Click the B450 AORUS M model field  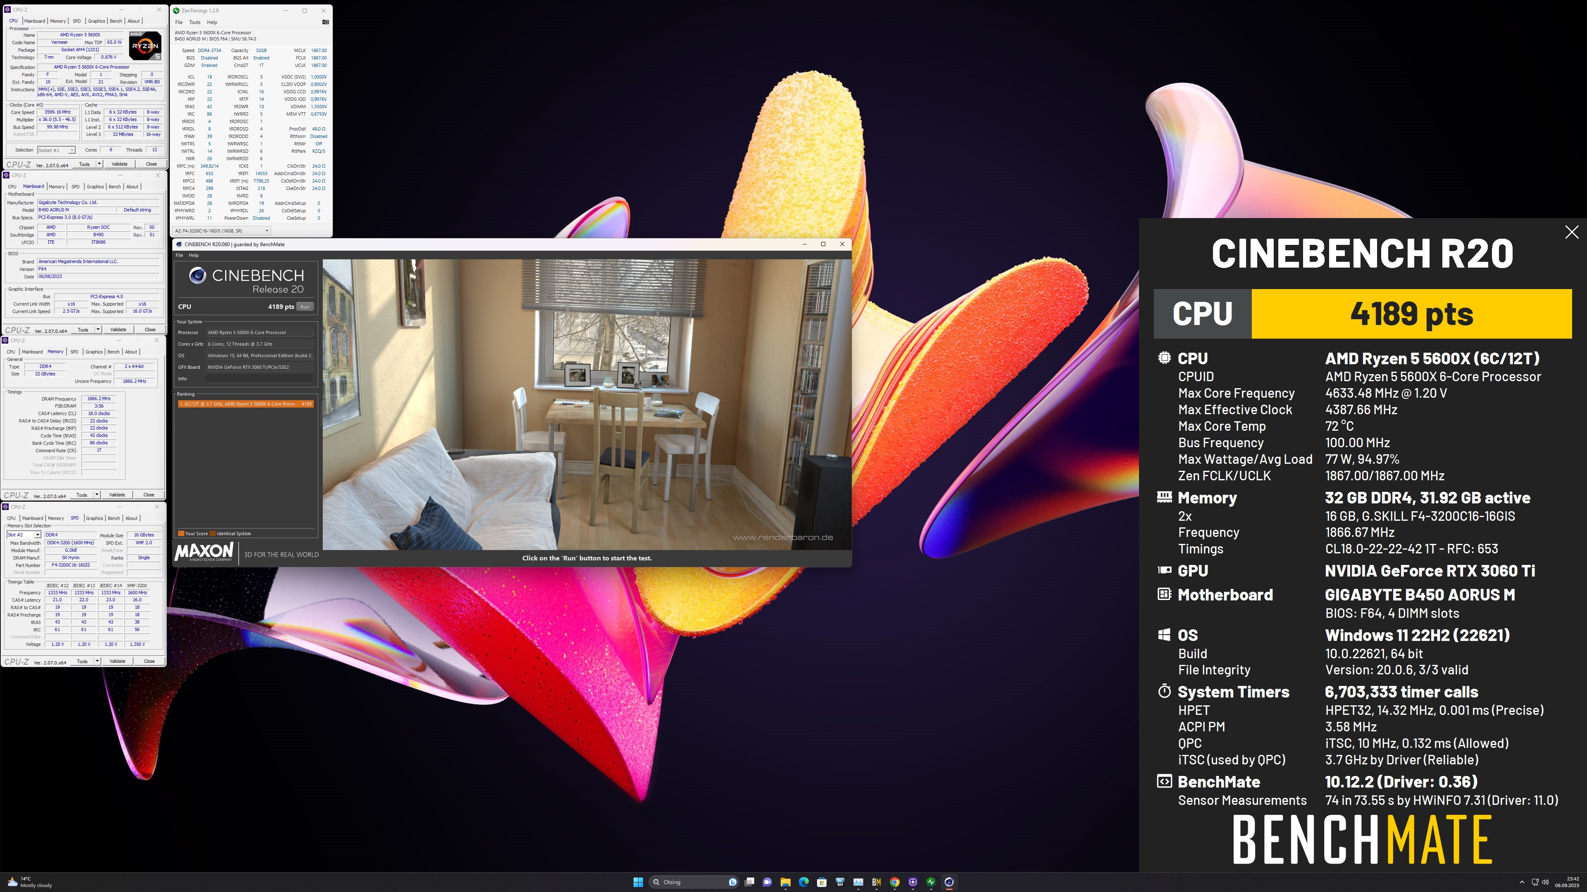tap(76, 210)
